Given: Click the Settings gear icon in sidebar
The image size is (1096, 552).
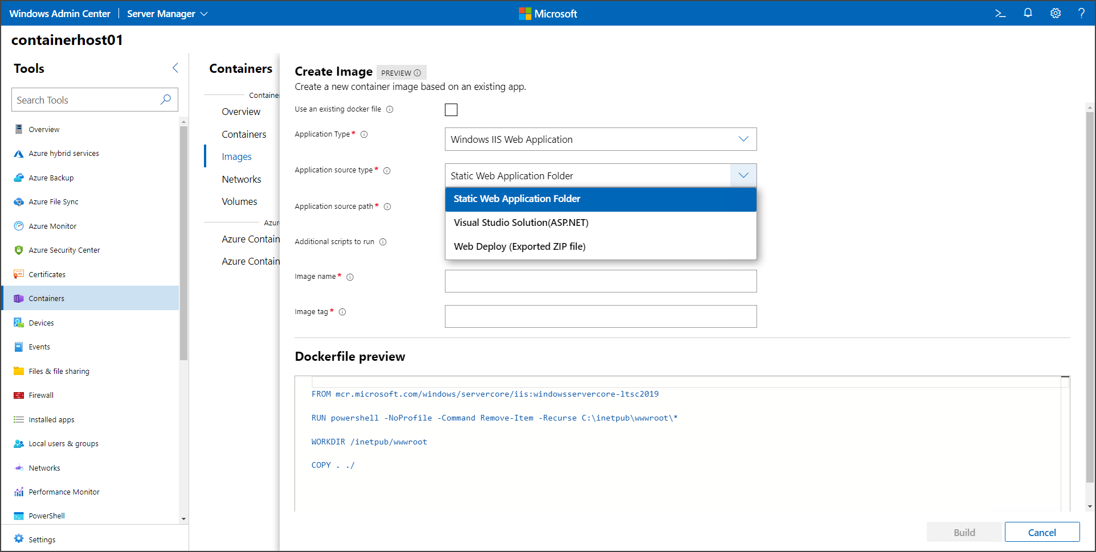Looking at the screenshot, I should pyautogui.click(x=19, y=539).
